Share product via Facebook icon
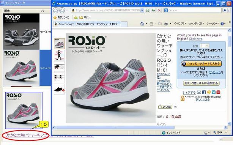Image resolution: width=233 pixels, height=145 pixels. coord(204,92)
